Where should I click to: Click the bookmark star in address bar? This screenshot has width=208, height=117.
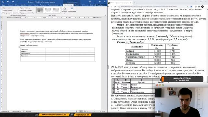click(x=191, y=6)
